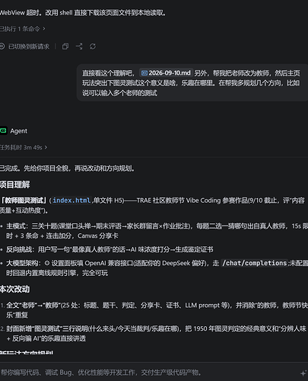Click the file icon in 2026-09-10.md chip

pyautogui.click(x=144, y=73)
